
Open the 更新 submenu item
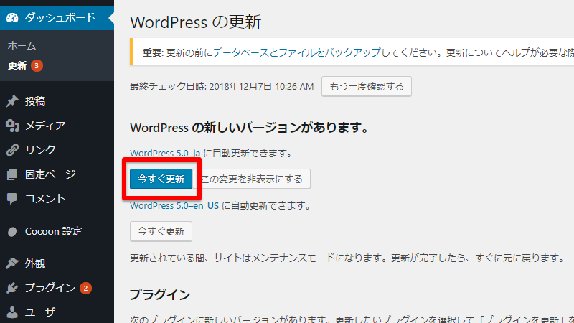[17, 66]
